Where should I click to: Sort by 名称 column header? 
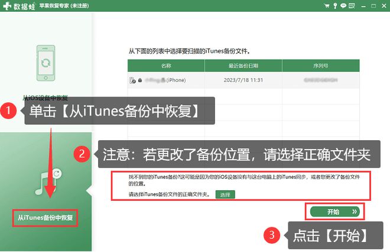click(166, 66)
